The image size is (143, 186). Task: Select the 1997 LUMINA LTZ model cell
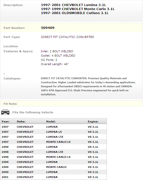(55, 137)
